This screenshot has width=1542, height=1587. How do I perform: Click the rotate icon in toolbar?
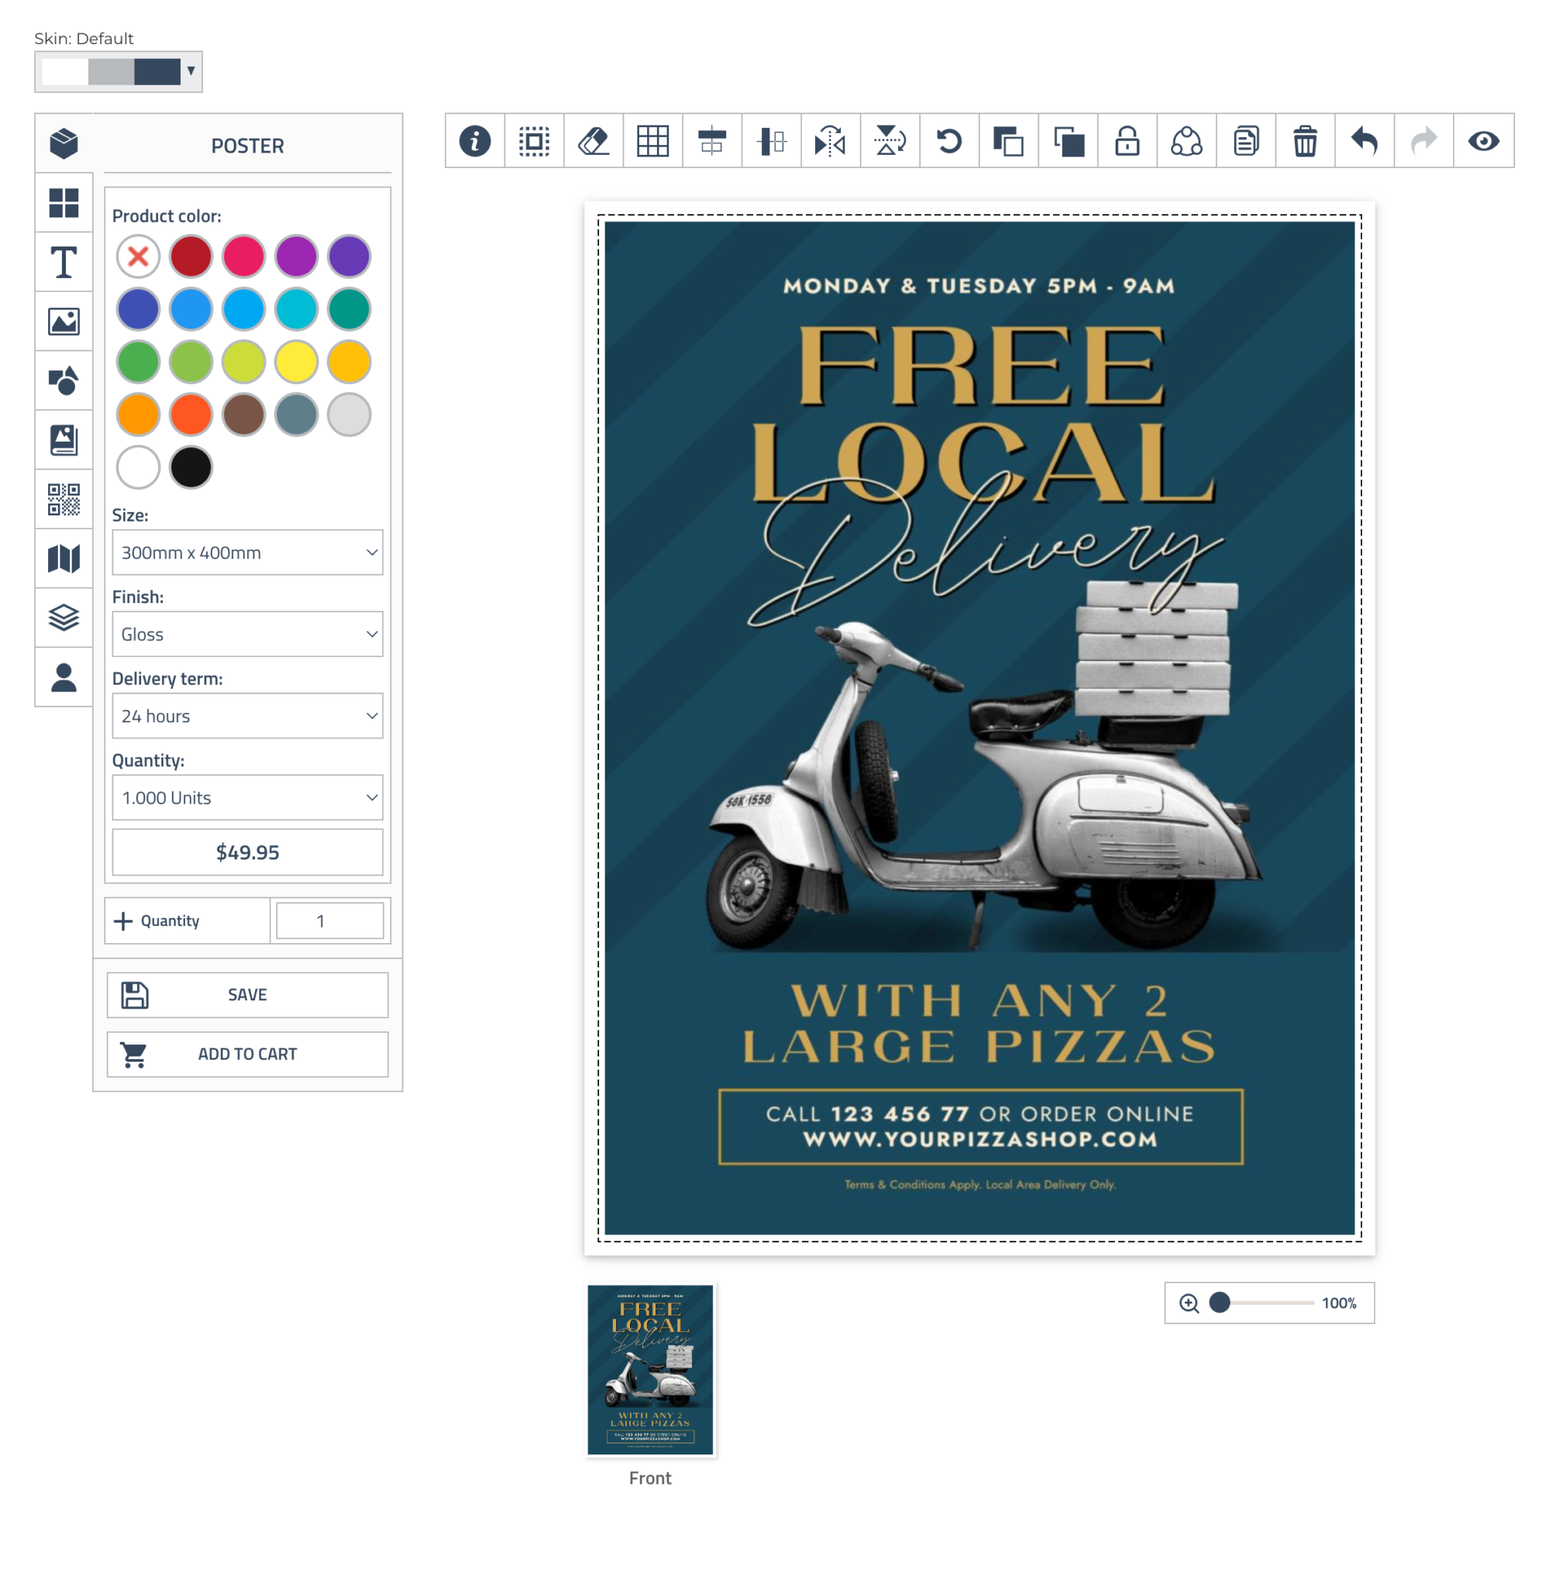tap(949, 141)
